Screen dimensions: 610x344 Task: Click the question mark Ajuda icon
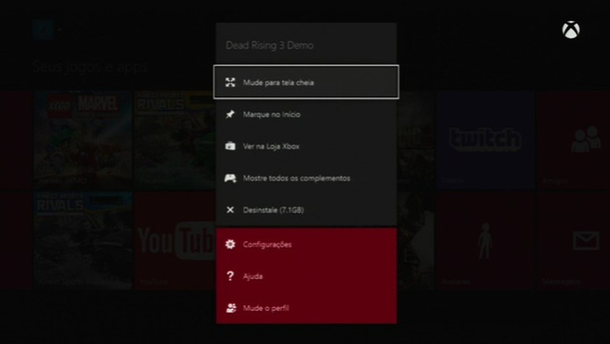point(230,276)
